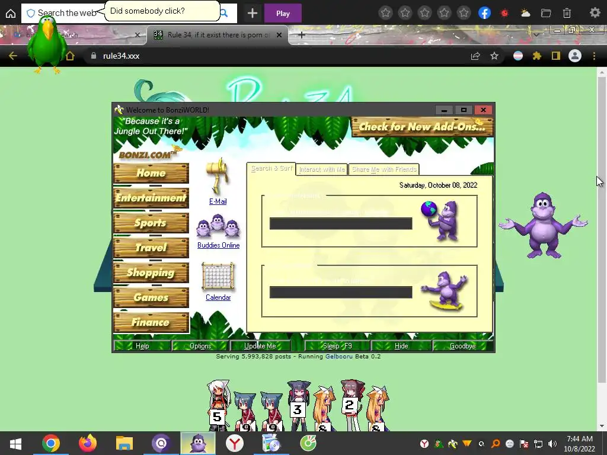
Task: Open the Chrome side panel icon
Action: [556, 56]
